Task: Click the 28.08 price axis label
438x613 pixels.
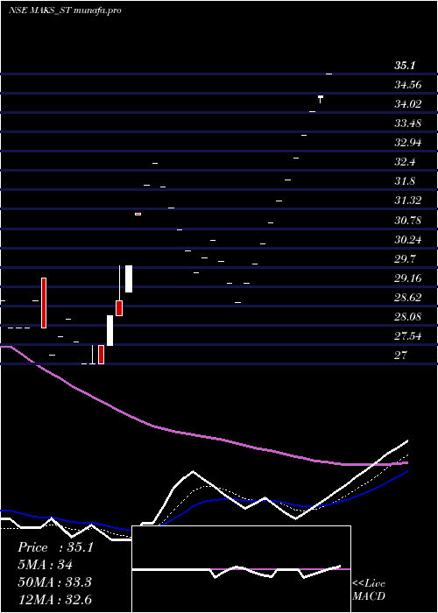Action: click(x=407, y=317)
